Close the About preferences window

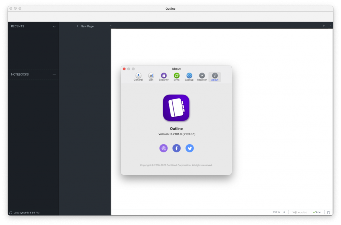pos(124,69)
